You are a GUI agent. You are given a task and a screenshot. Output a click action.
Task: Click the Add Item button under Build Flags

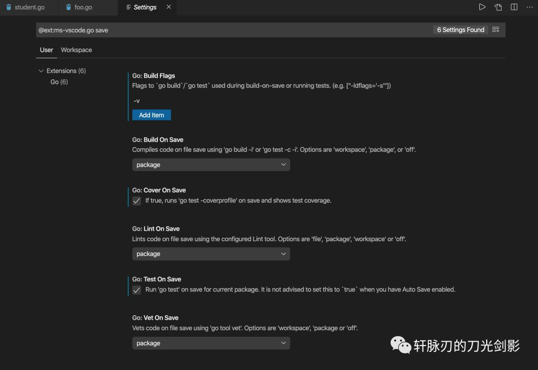point(151,114)
